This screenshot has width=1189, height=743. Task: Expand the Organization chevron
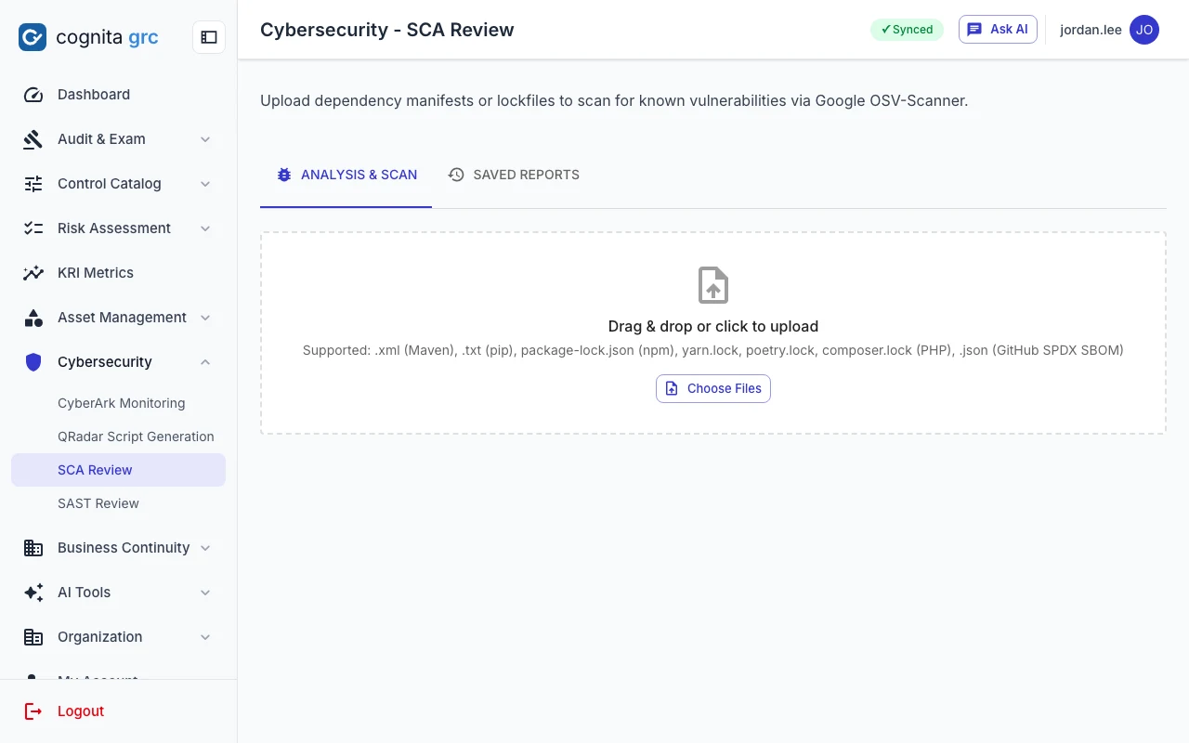pos(205,637)
